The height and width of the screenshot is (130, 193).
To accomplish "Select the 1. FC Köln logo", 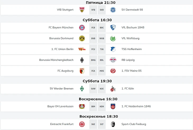I will (113, 89).
